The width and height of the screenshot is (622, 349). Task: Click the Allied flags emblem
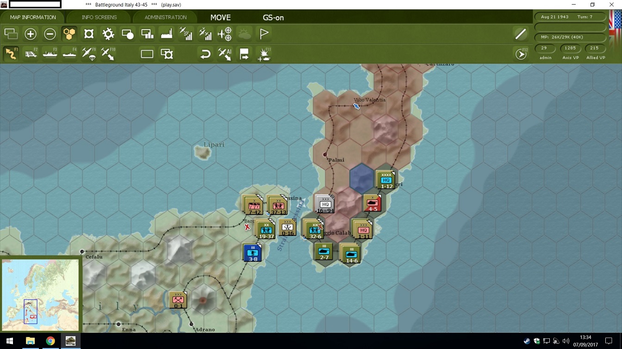pyautogui.click(x=615, y=36)
